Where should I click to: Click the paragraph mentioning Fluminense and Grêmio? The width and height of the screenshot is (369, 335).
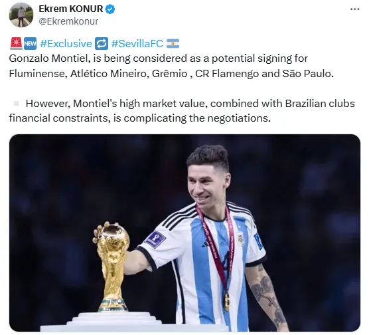click(171, 66)
